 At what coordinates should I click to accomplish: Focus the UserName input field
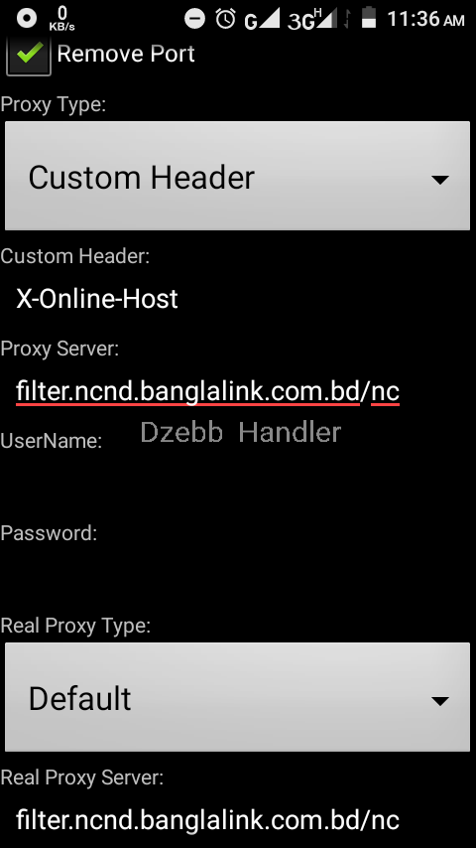pos(238,484)
